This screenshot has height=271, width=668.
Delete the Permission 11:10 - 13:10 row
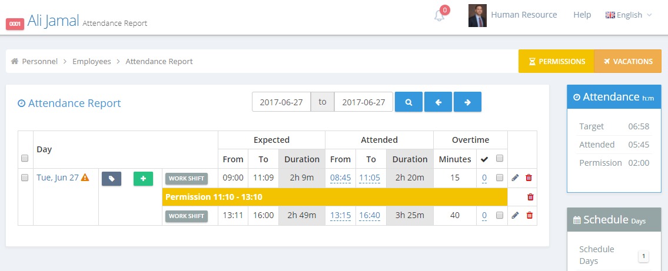point(530,197)
